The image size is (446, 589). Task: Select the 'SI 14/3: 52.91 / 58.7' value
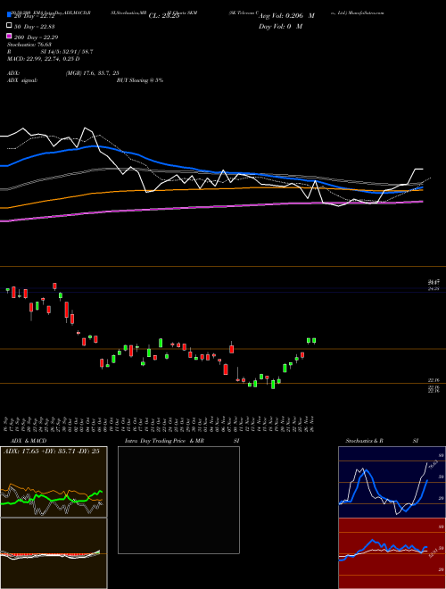coord(67,52)
